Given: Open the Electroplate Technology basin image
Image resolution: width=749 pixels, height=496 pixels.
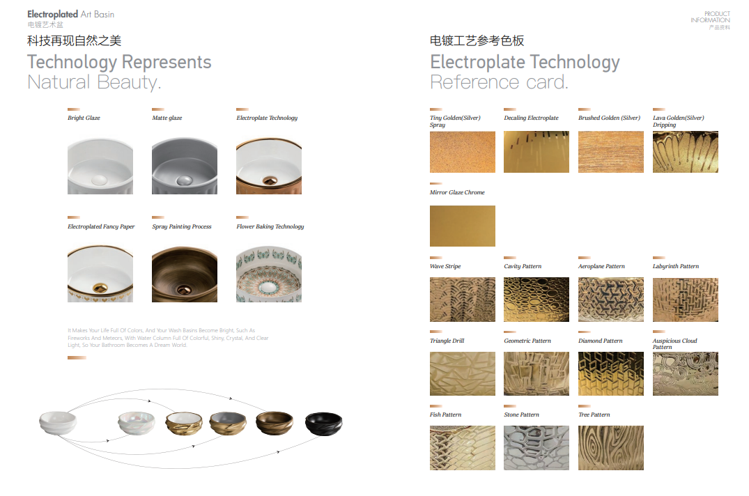Looking at the screenshot, I should point(269,166).
